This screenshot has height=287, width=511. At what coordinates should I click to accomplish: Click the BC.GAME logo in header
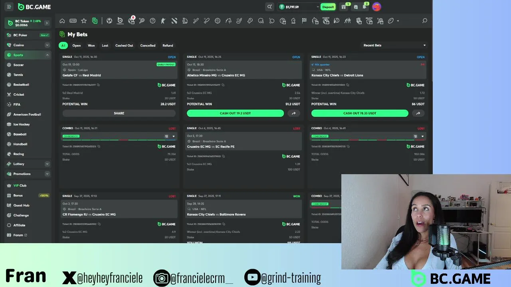click(x=34, y=7)
